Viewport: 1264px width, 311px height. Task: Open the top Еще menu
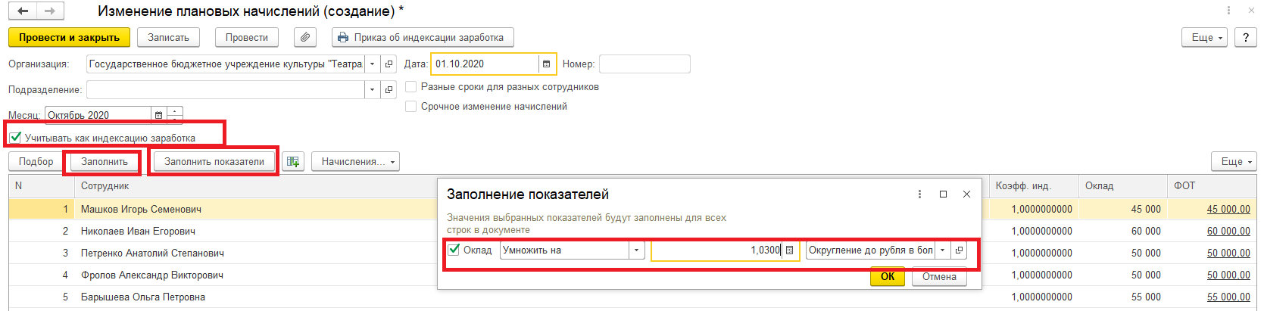click(1207, 37)
